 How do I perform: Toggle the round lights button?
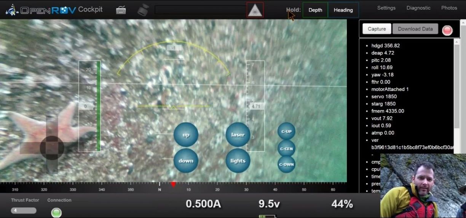pos(238,161)
